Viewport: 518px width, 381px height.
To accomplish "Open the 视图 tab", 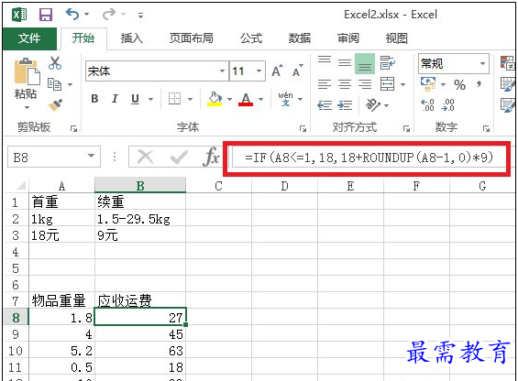I will point(396,38).
